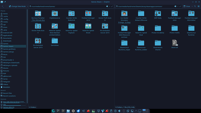Image resolution: width=201 pixels, height=113 pixels.
Task: Select Pro Evolution Soccer 2019 folder
Action: pyautogui.click(x=38, y=43)
